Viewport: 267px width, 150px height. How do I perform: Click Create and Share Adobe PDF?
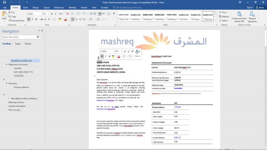(x=239, y=16)
